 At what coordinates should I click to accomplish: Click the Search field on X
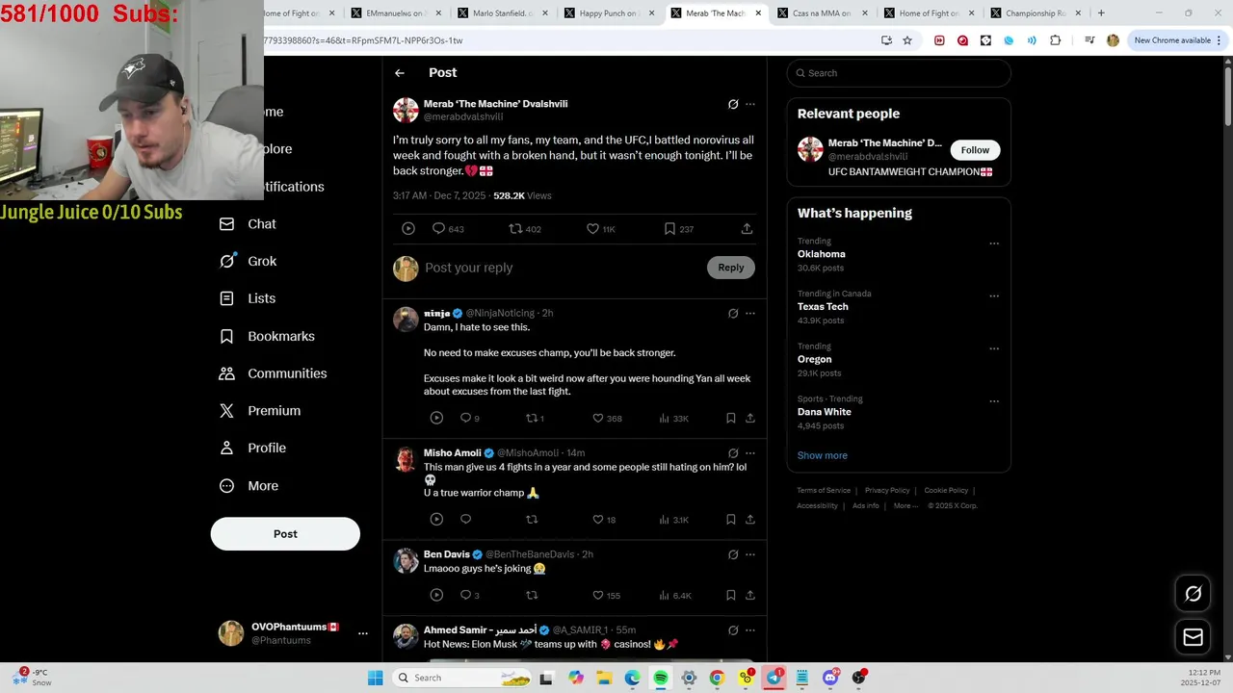click(x=899, y=73)
